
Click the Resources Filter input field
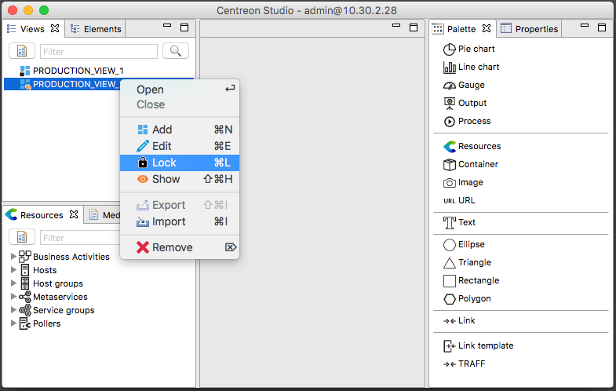click(x=80, y=238)
